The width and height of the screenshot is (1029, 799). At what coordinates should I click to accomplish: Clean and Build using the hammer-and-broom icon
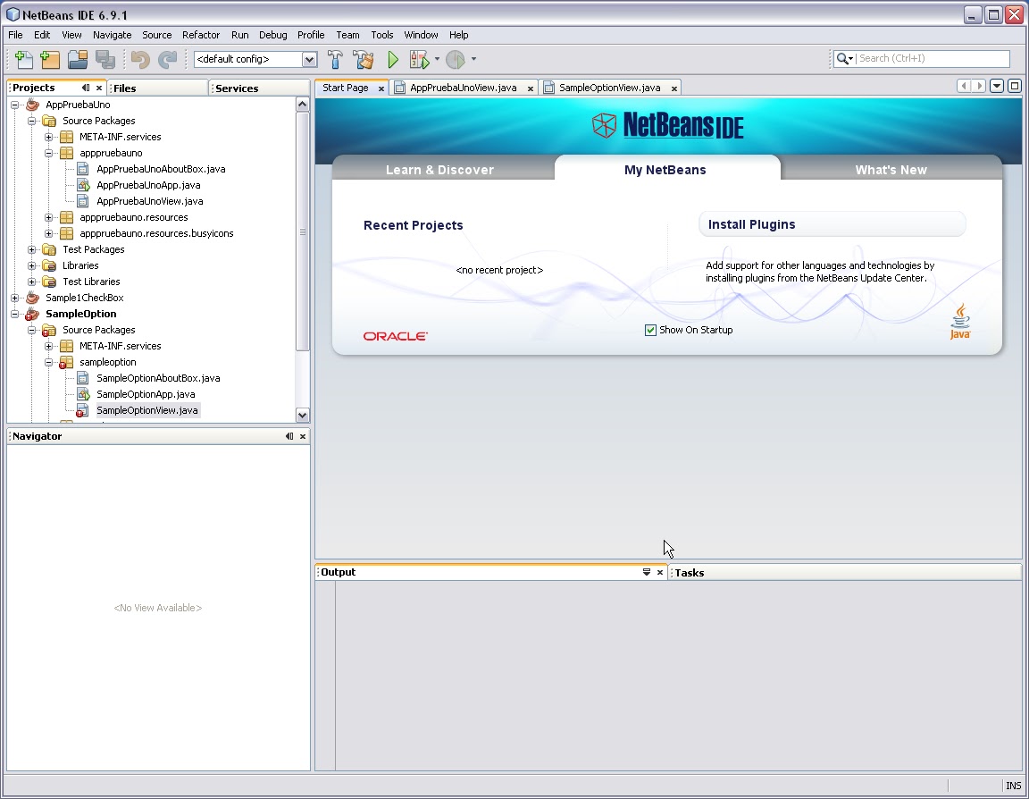click(x=364, y=59)
